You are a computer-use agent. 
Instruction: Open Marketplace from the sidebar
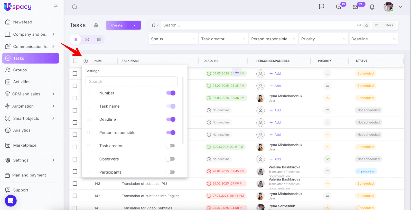[x=25, y=145]
